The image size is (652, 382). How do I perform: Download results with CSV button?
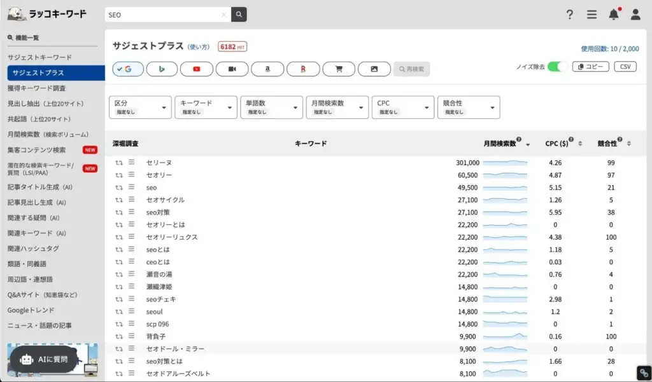625,67
